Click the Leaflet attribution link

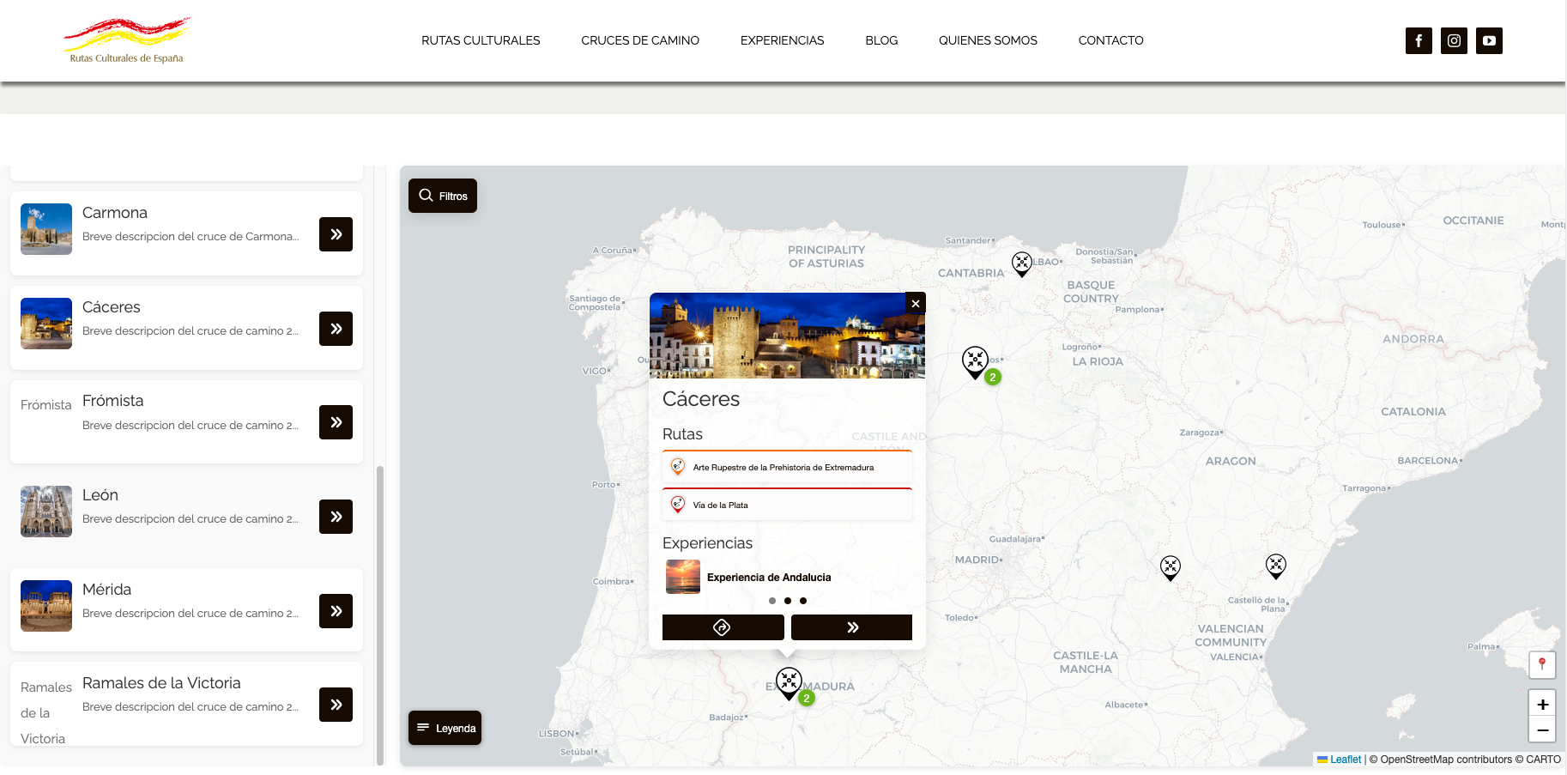1345,760
